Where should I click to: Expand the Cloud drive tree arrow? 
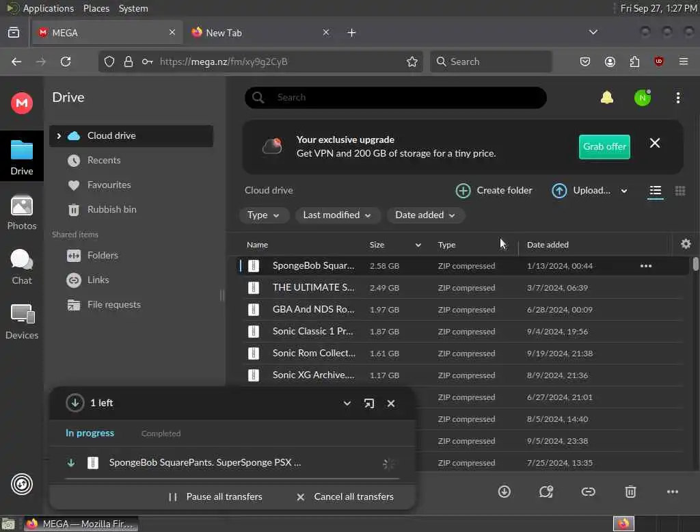59,136
